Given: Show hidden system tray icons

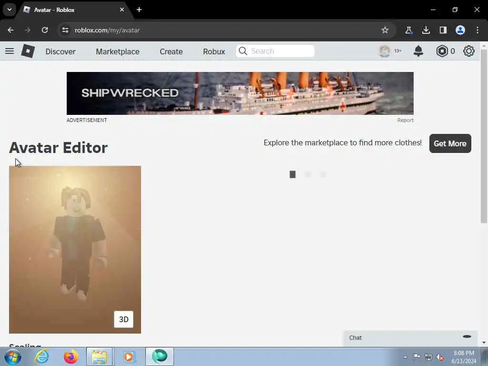Looking at the screenshot, I should pos(405,357).
